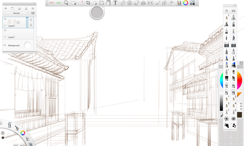The width and height of the screenshot is (244, 146).
Task: Turn on the Symmetry tool
Action: point(150,3)
